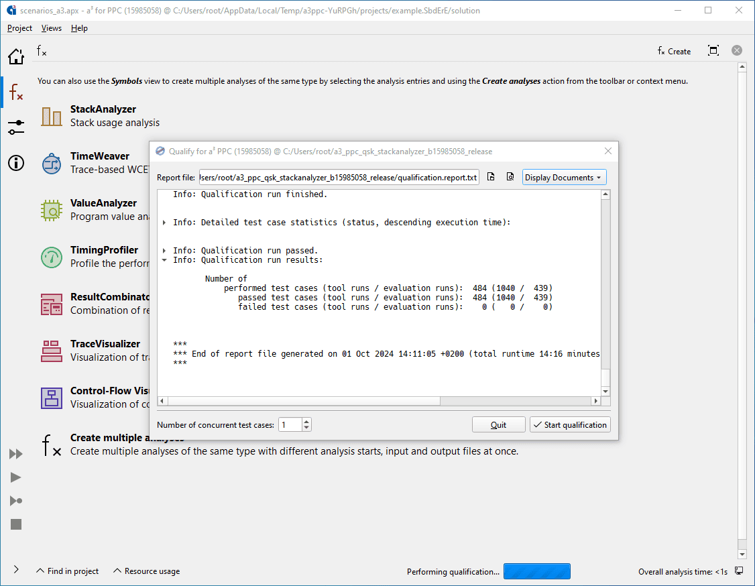Open the Project menu

click(19, 28)
